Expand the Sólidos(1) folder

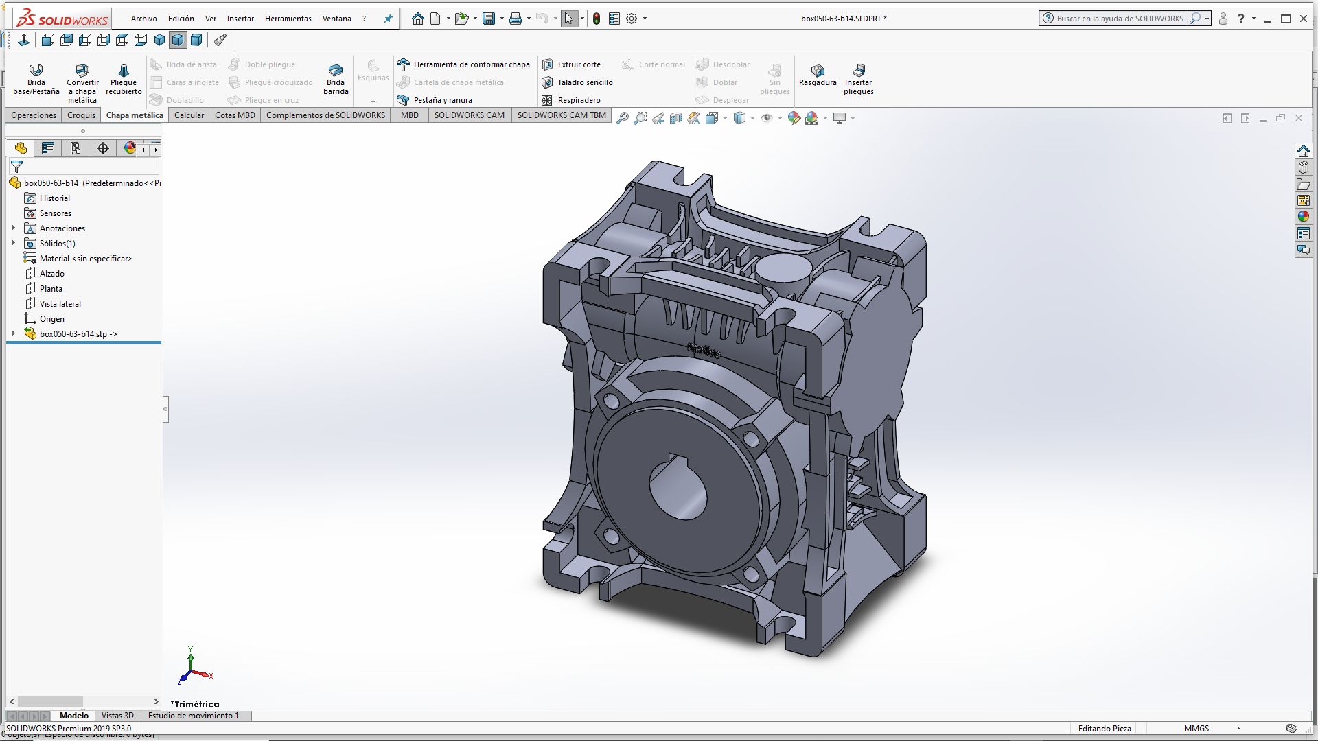(x=13, y=243)
